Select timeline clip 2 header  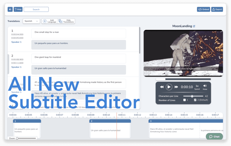[x=110, y=121]
